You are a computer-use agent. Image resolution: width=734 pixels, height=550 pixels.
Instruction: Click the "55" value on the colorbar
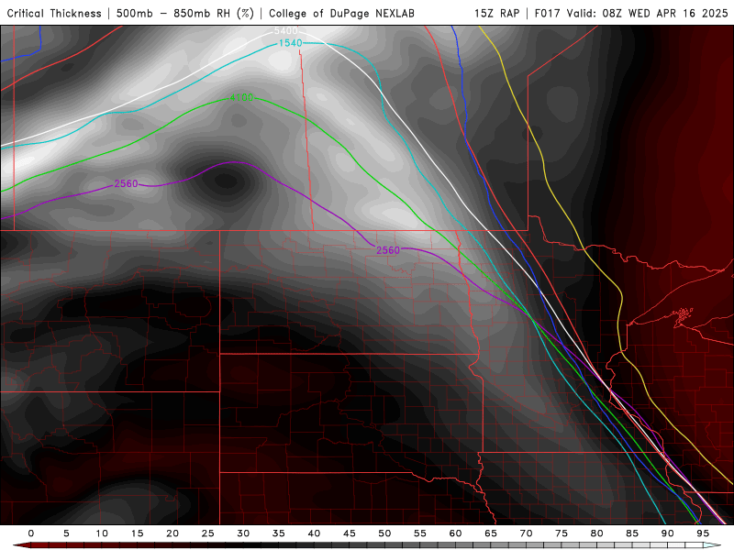tap(420, 533)
